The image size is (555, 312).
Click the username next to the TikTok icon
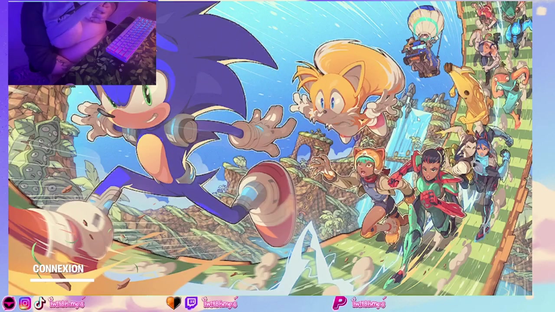pos(67,303)
